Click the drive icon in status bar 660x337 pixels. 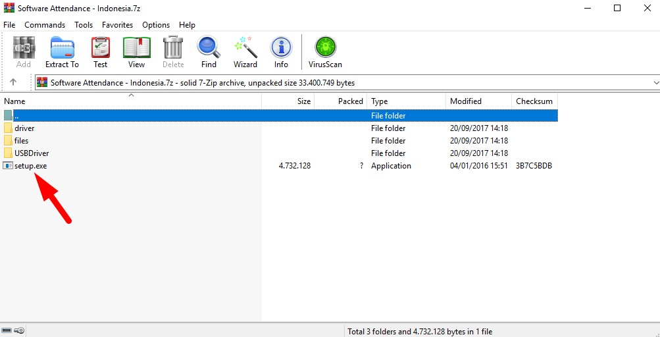pyautogui.click(x=7, y=330)
